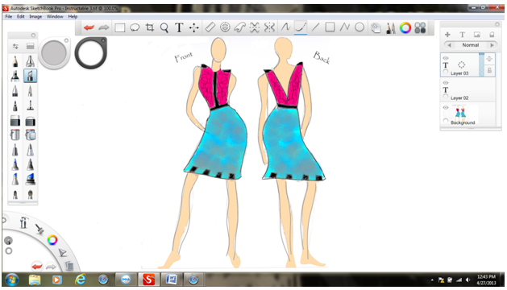Viewport: 507px width, 290px height.
Task: Click the lagoon color wheel icon
Action: [x=52, y=240]
